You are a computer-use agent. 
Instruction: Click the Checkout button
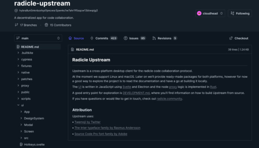pos(239,38)
